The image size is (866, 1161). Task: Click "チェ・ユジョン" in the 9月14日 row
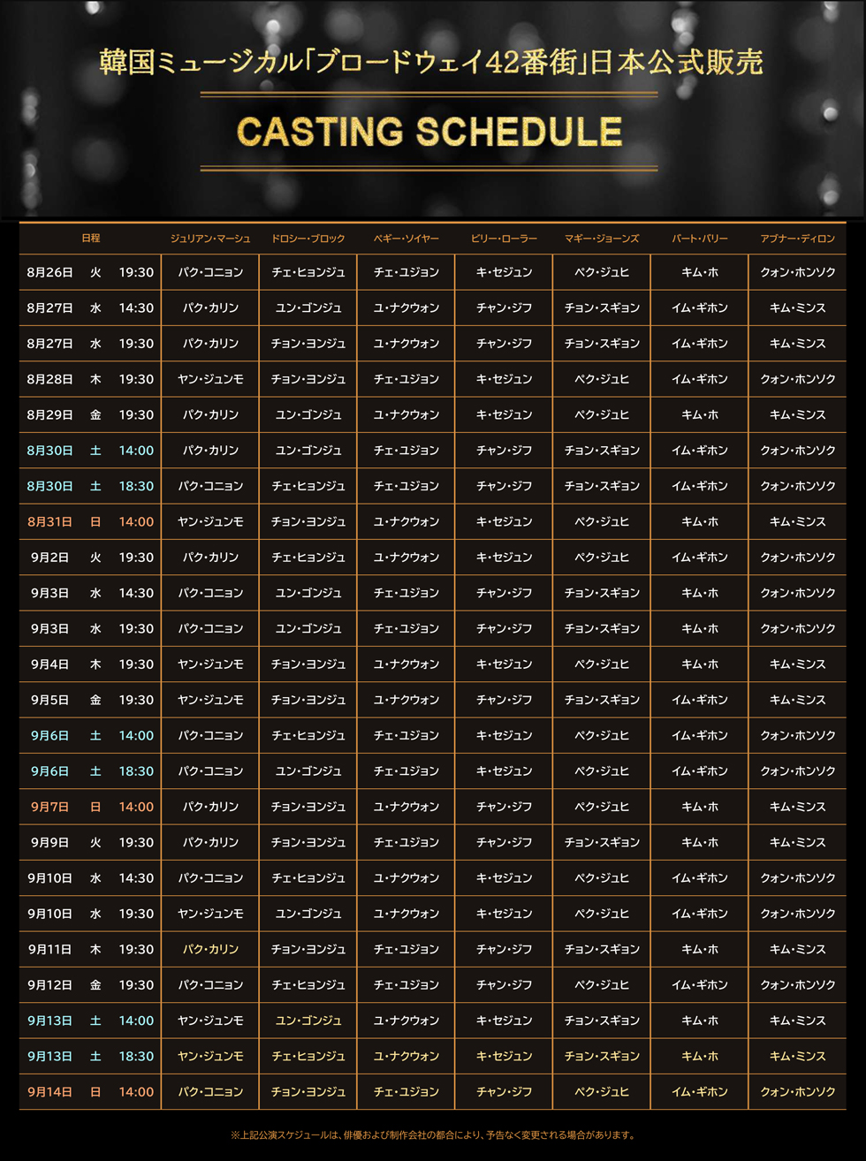(406, 1092)
